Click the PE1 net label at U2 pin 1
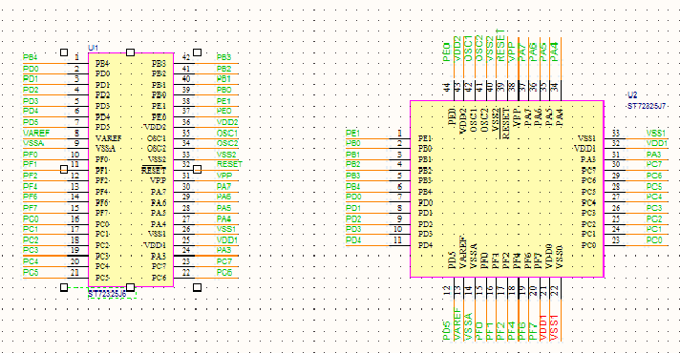Screen dimensions: 680x353 pyautogui.click(x=352, y=133)
